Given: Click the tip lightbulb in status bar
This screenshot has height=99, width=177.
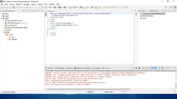Looking at the screenshot, I should 175,92.
